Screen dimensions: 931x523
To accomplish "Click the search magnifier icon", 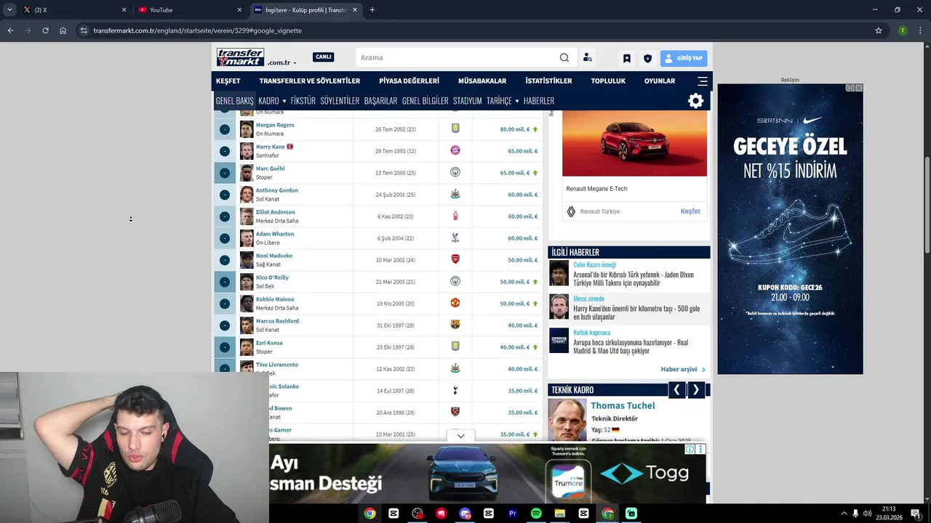I will click(x=564, y=57).
